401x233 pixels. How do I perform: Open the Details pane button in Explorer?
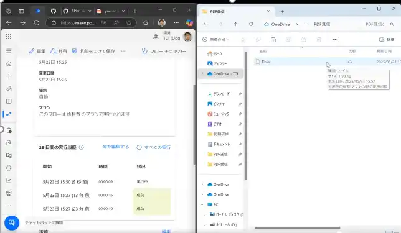pos(387,40)
